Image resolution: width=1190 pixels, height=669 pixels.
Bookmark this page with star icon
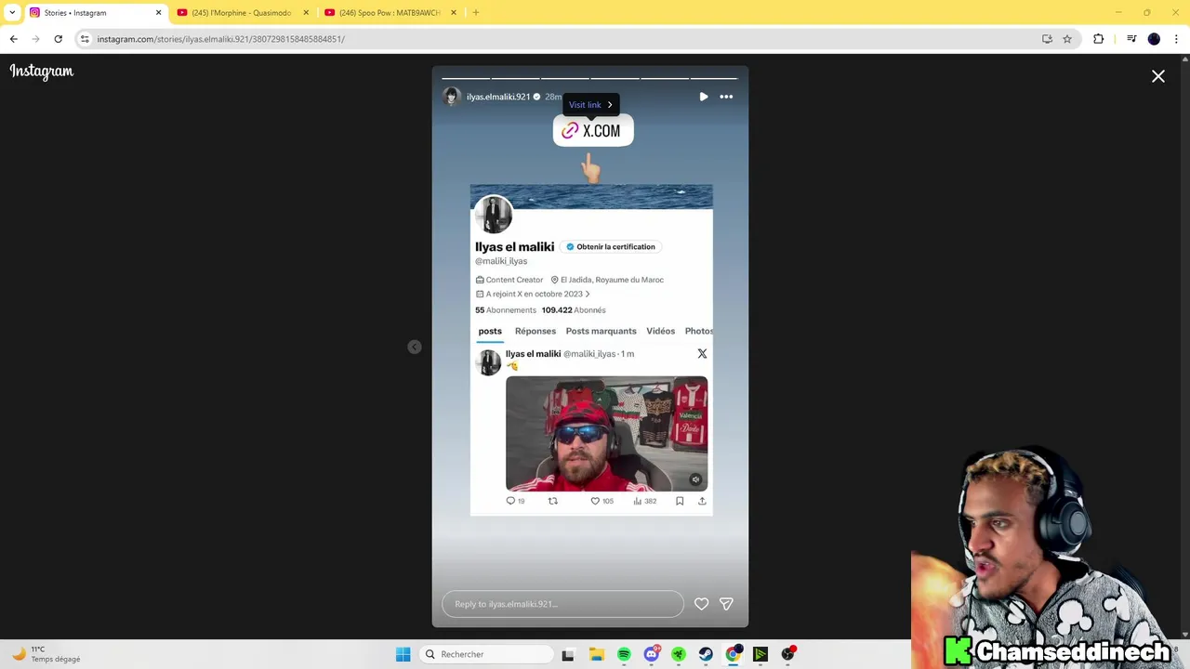[x=1067, y=39]
